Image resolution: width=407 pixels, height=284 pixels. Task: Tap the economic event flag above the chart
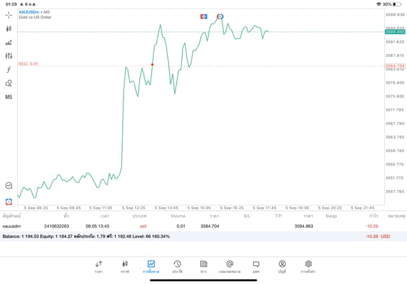tap(203, 17)
